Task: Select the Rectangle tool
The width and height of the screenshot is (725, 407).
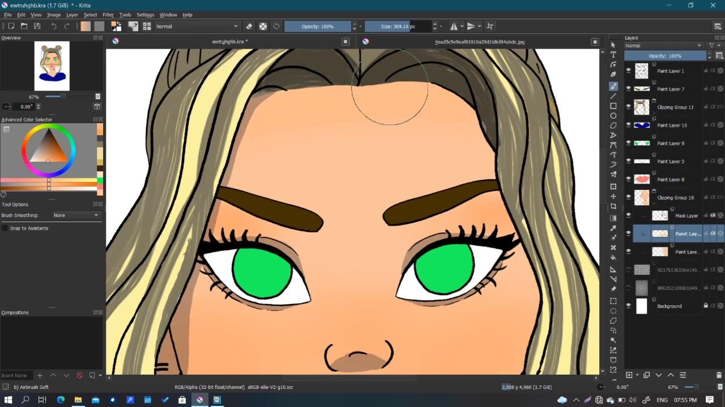Action: [613, 106]
